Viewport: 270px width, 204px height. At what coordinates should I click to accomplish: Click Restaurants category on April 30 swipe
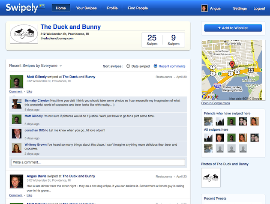tap(164, 77)
